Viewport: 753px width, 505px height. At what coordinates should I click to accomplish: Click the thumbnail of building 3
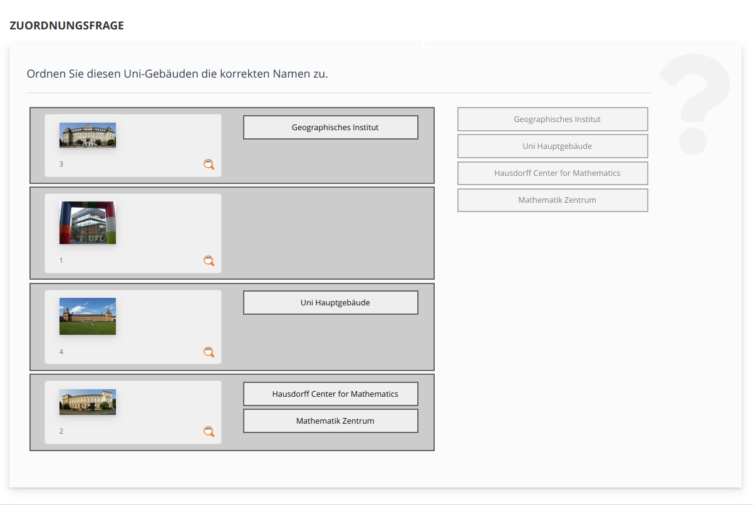pos(88,135)
